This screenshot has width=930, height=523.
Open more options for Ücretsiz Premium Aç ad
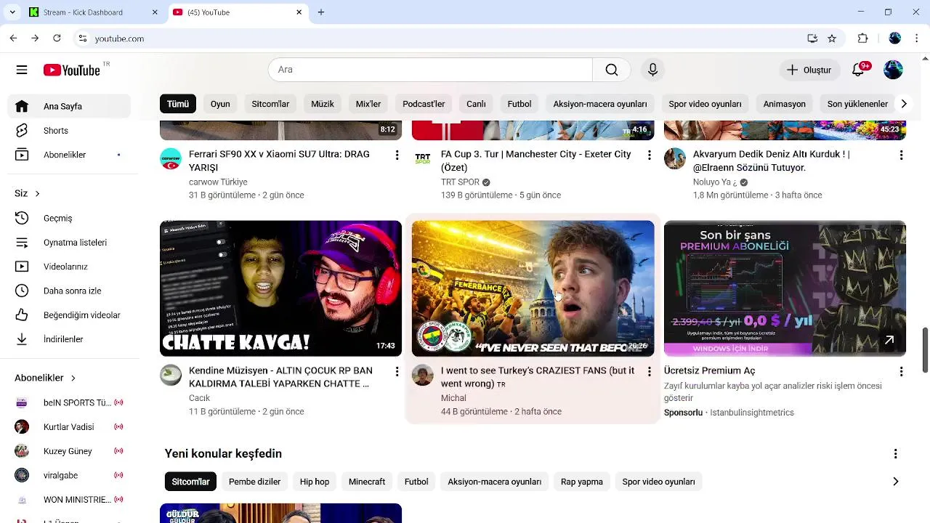[x=901, y=371]
